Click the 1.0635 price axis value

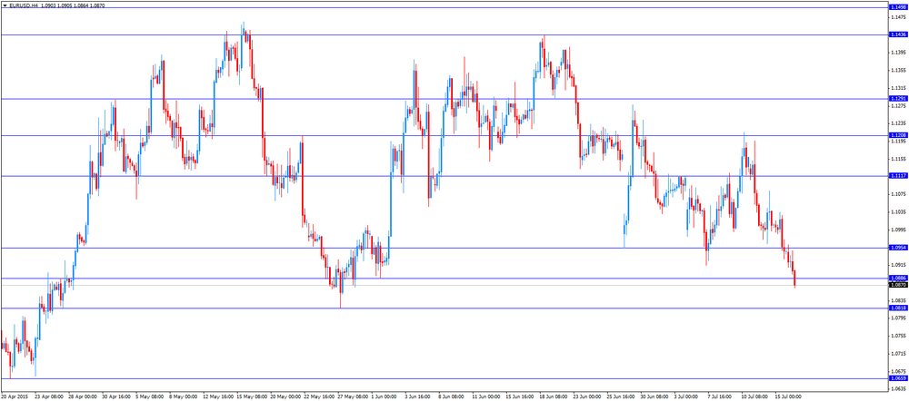tap(899, 389)
